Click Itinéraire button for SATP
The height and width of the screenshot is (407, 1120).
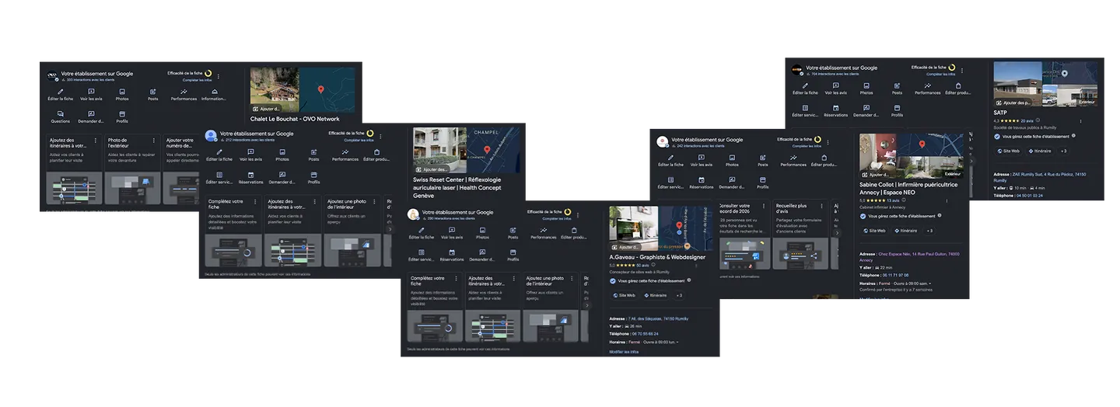(x=1040, y=151)
